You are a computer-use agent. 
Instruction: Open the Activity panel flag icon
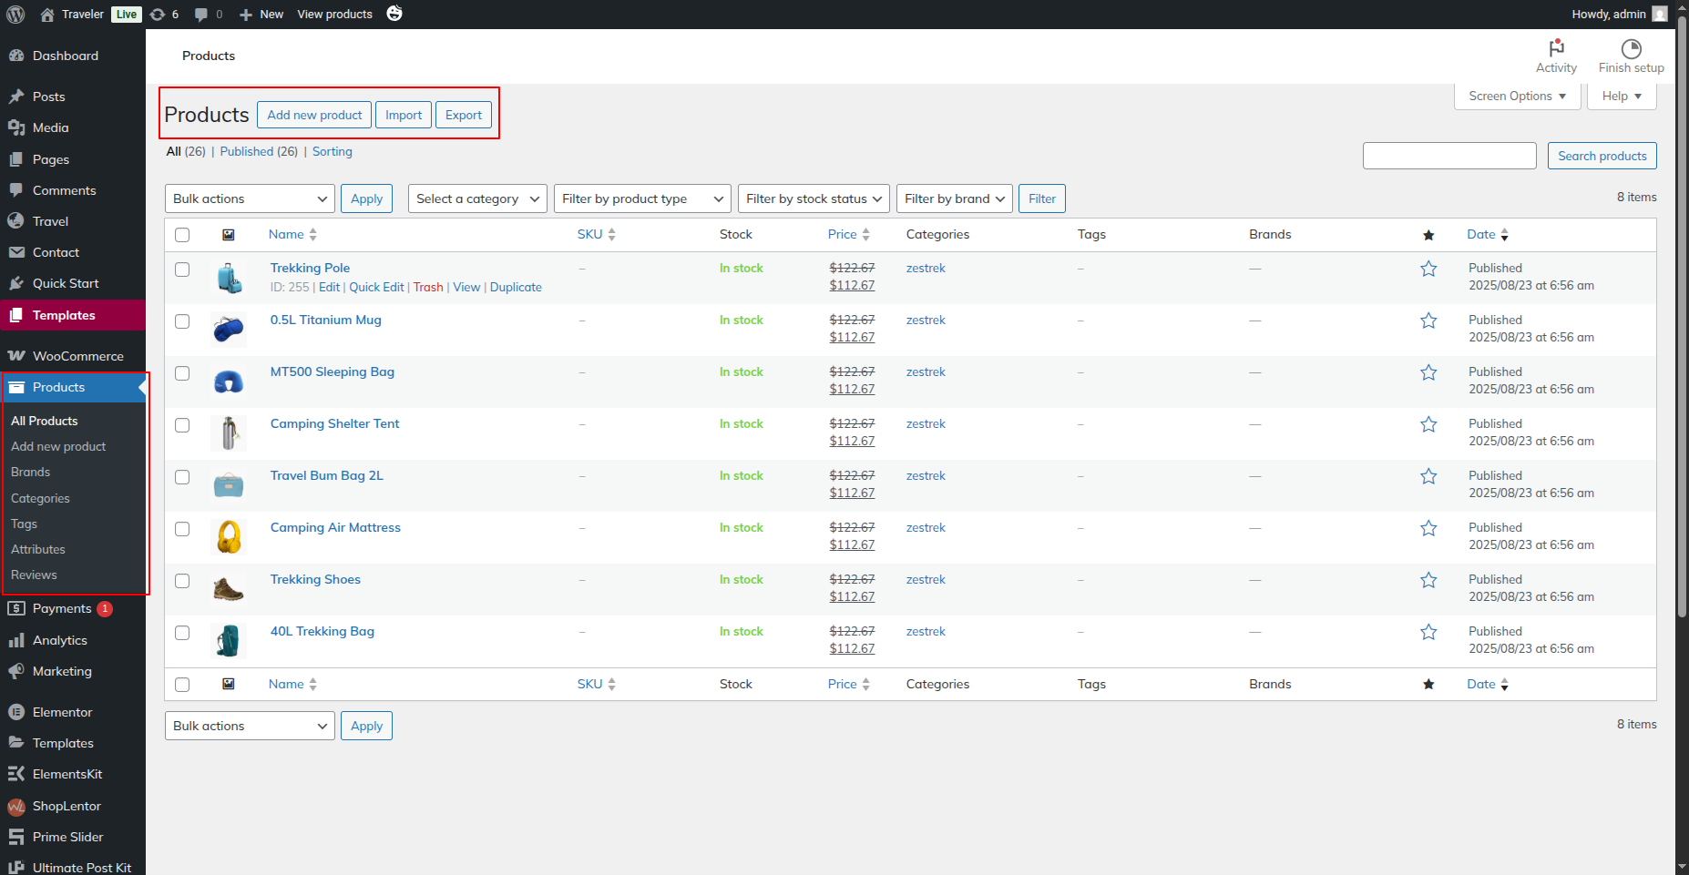1556,48
